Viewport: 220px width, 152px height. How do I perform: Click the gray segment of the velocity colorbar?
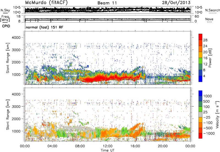point(200,114)
